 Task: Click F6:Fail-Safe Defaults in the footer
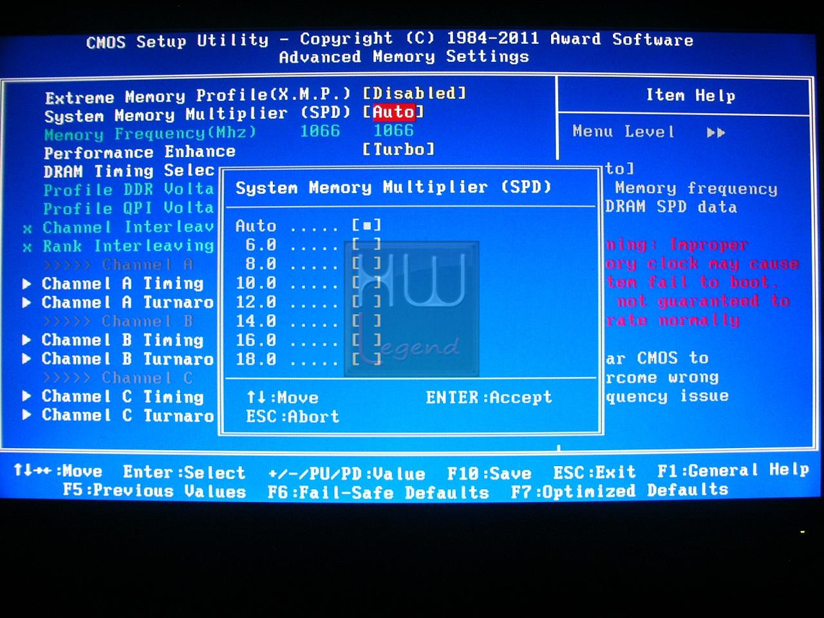pos(378,492)
